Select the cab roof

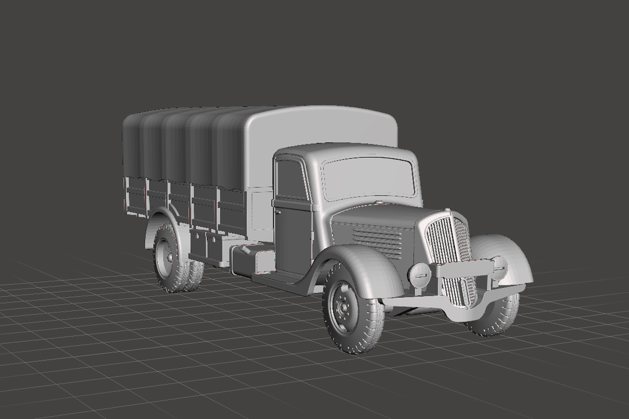[x=345, y=150]
